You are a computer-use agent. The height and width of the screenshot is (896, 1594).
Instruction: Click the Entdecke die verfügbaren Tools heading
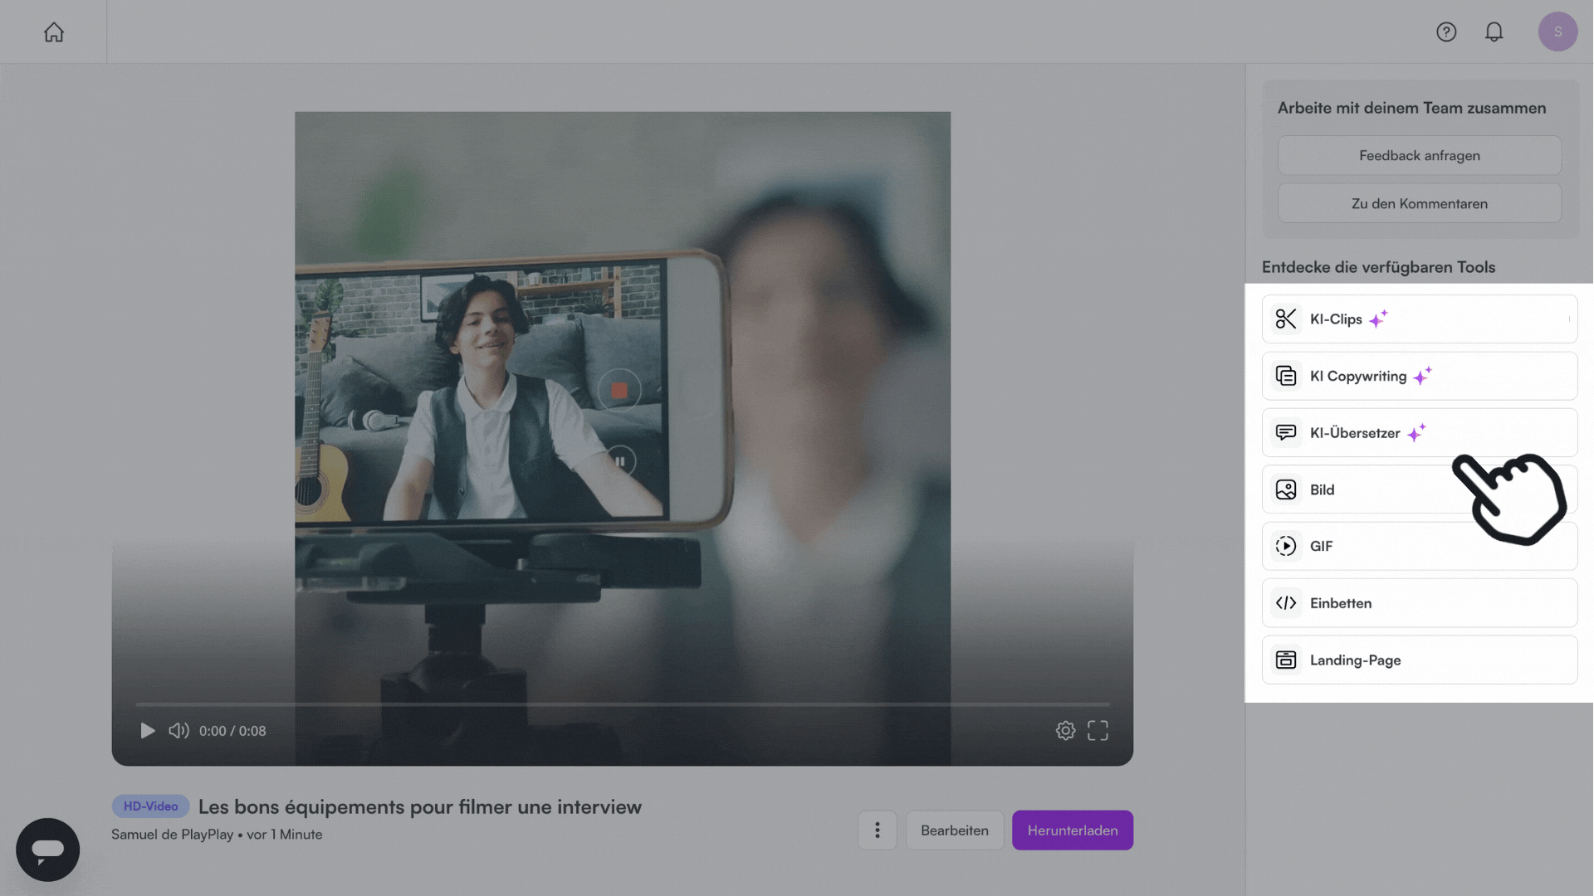[x=1378, y=267]
